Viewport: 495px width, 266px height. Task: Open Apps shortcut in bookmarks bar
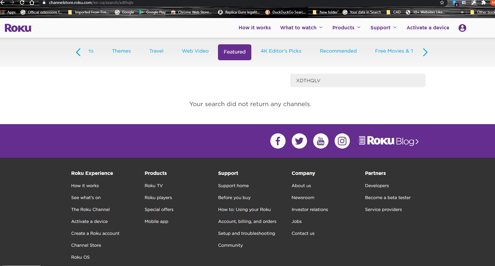(x=8, y=12)
